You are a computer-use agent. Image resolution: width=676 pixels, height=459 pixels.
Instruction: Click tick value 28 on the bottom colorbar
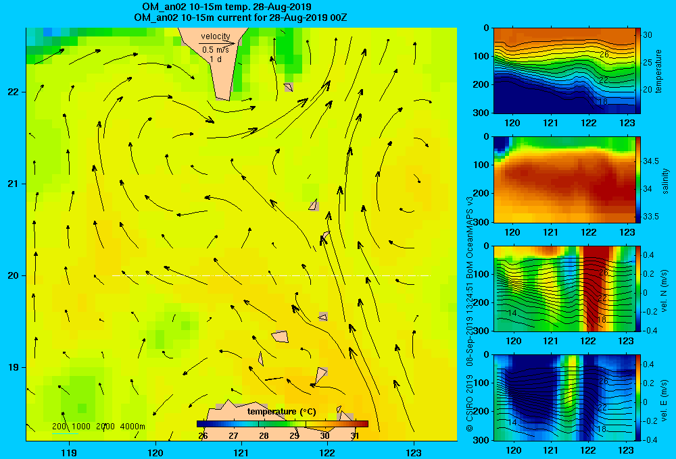pyautogui.click(x=264, y=436)
